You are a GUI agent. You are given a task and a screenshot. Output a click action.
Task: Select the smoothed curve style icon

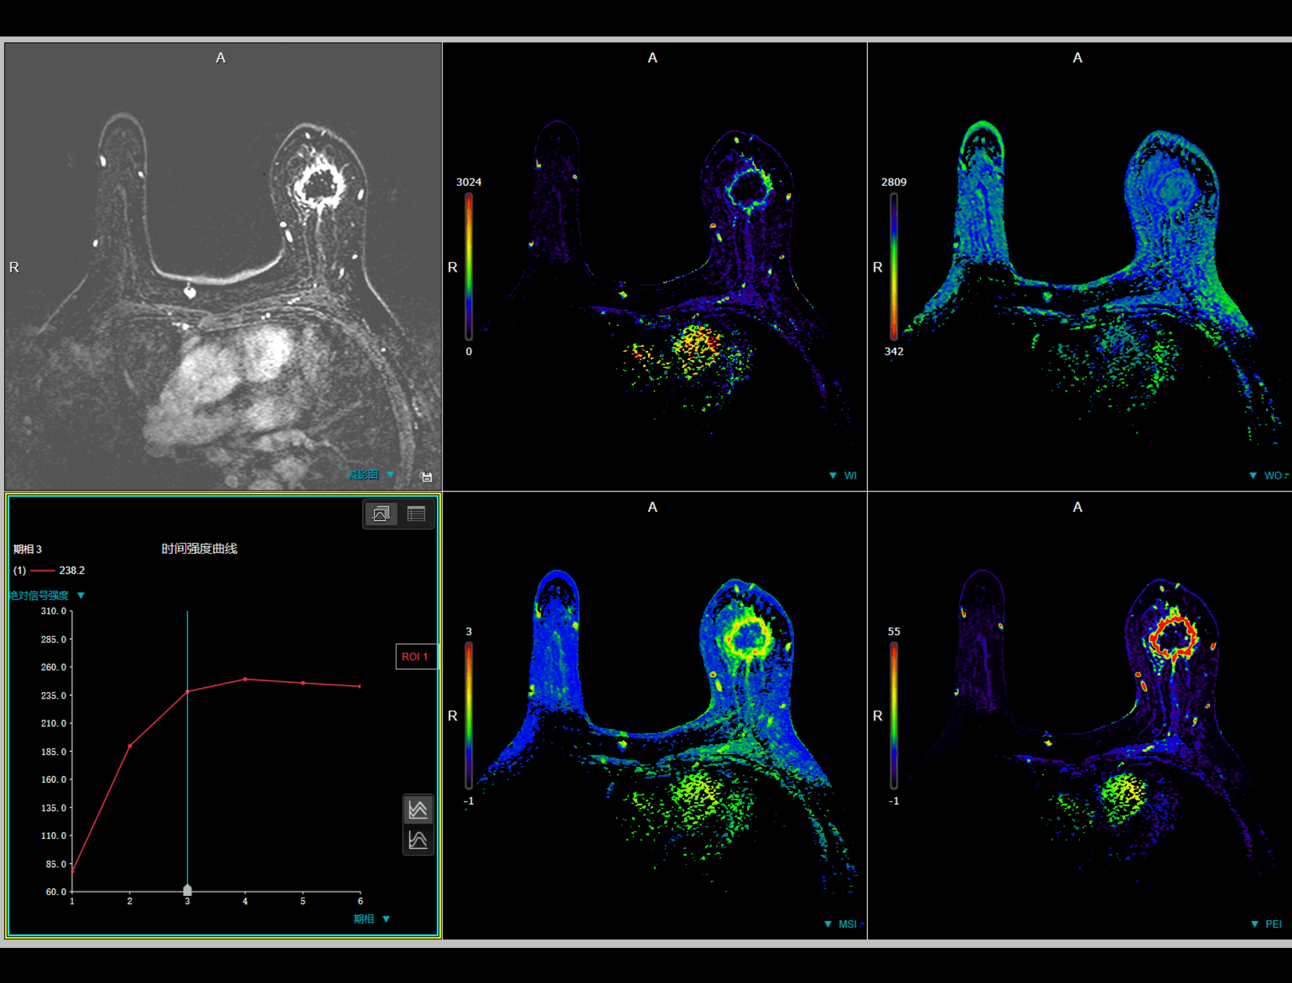coord(418,840)
